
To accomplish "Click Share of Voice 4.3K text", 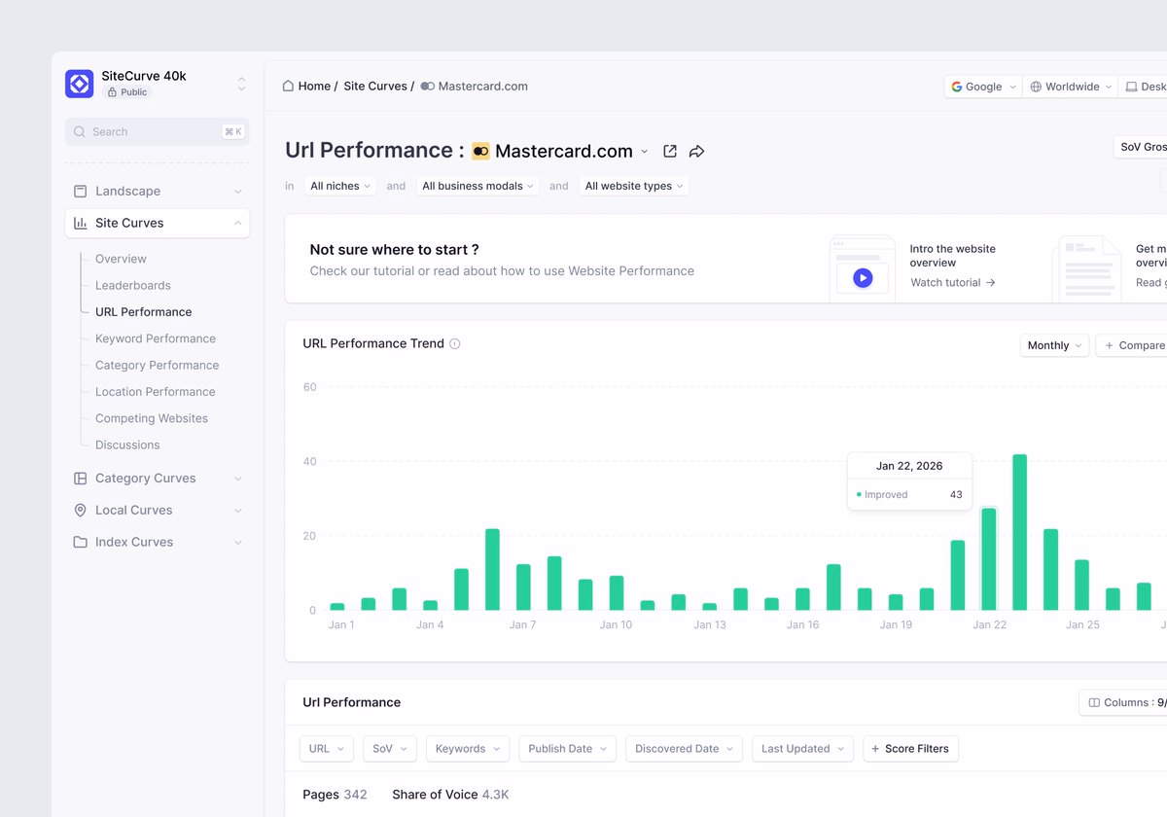I will click(x=450, y=795).
